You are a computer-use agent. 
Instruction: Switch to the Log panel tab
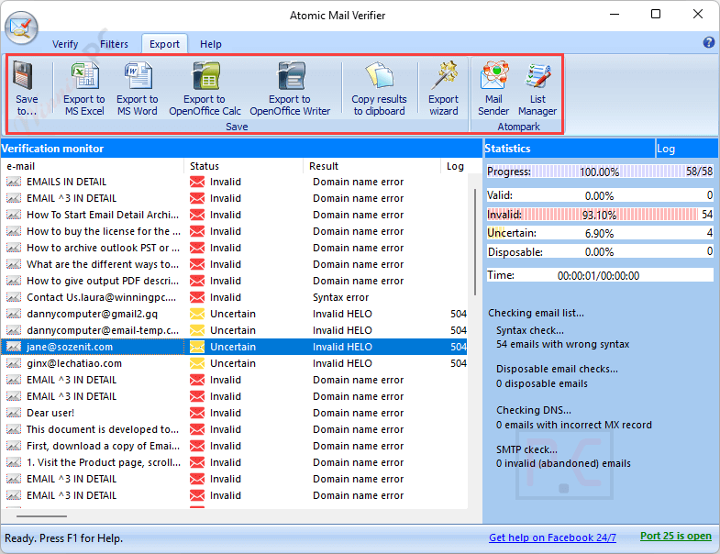pos(686,149)
